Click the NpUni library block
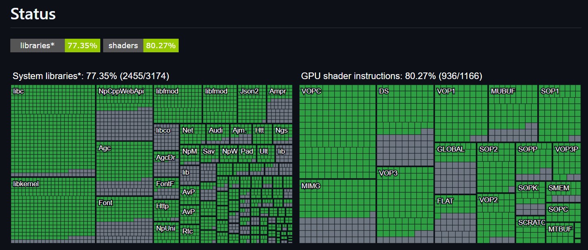This screenshot has height=250, width=588. [166, 233]
